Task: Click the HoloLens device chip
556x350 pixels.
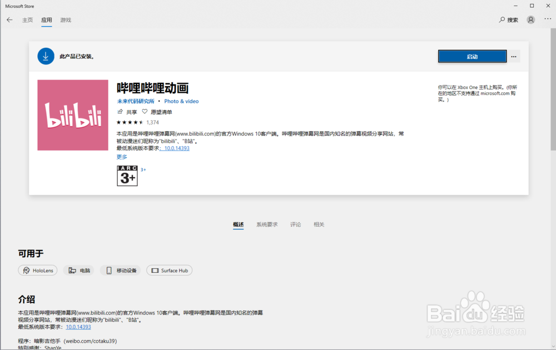Action: click(38, 271)
